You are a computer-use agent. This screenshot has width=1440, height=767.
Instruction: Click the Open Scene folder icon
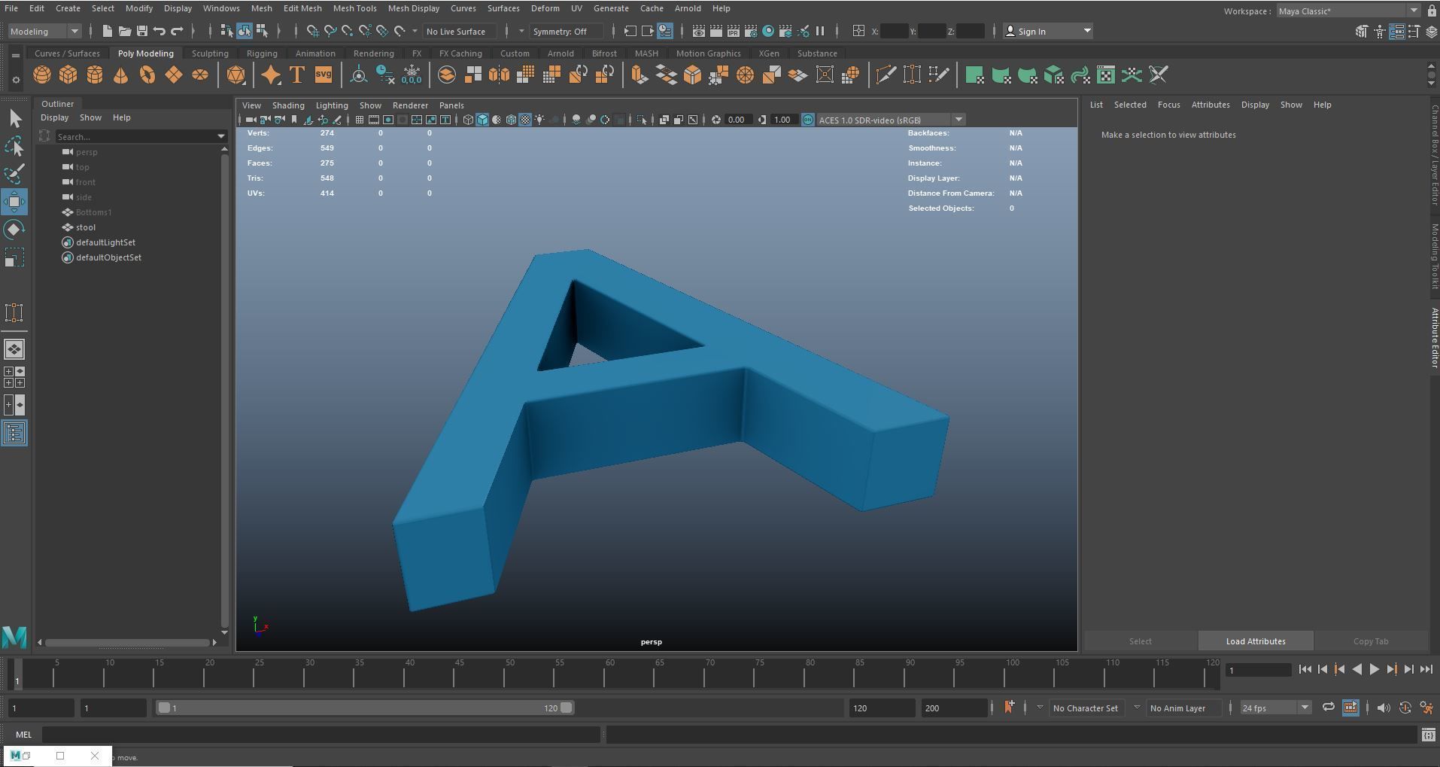coord(124,31)
